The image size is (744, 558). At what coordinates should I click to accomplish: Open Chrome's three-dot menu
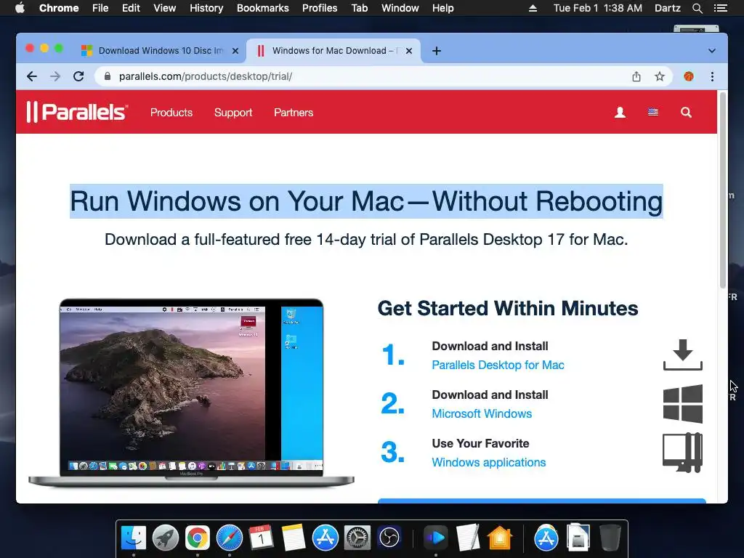712,76
